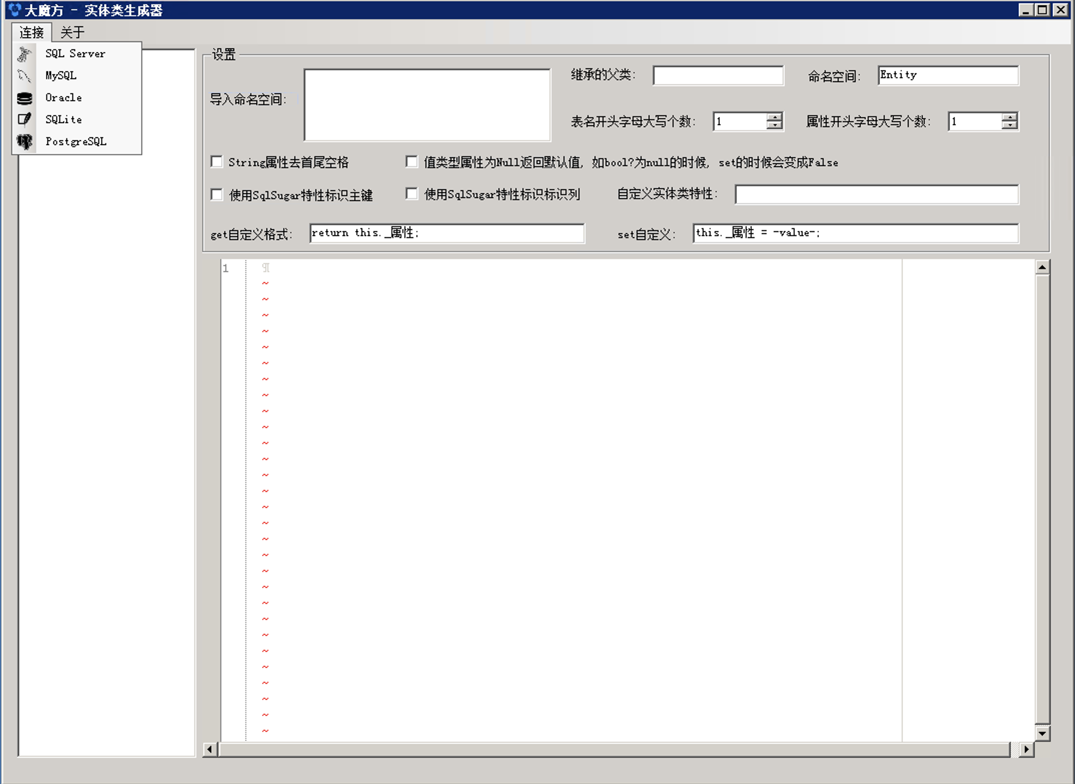This screenshot has width=1075, height=784.
Task: Click 自定义实体类特性 input field
Action: 877,194
